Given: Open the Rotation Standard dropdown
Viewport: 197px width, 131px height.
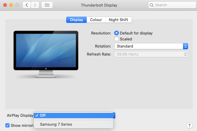Looking at the screenshot, I should tap(151, 46).
